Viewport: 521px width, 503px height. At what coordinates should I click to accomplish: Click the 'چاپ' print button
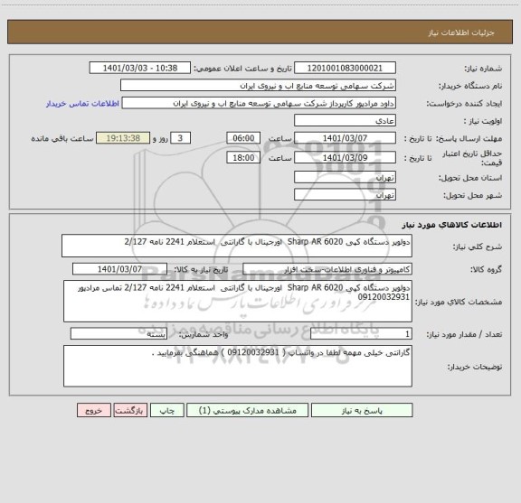(x=166, y=410)
